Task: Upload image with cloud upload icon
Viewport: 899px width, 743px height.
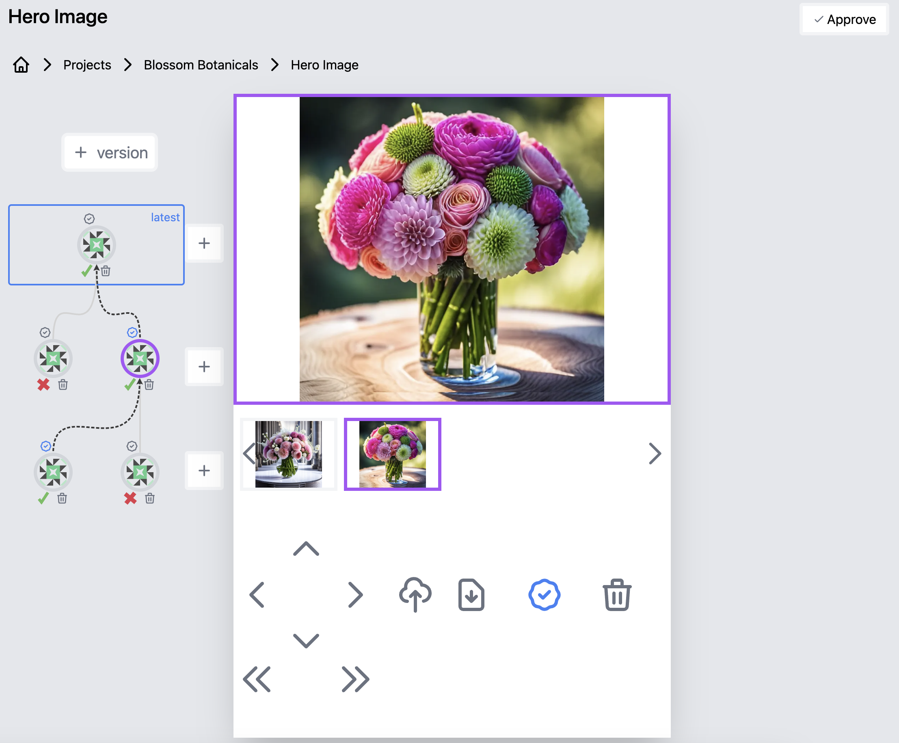Action: click(x=415, y=594)
